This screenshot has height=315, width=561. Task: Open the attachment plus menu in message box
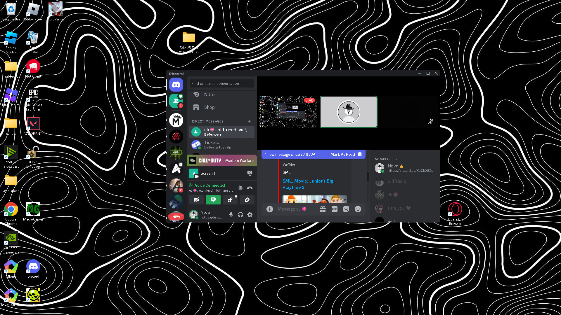point(270,209)
